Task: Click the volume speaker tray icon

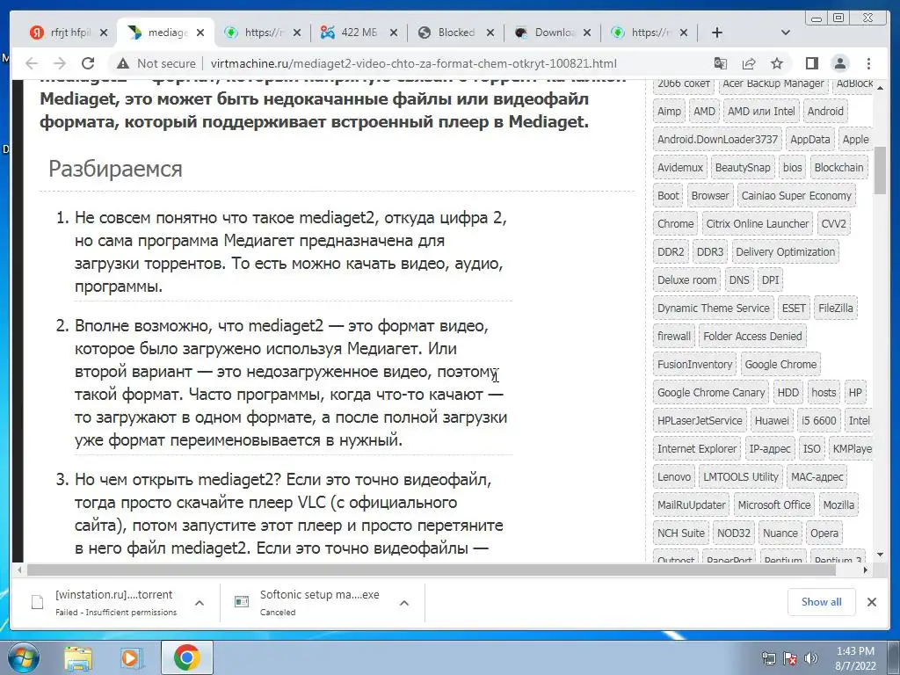Action: pyautogui.click(x=811, y=658)
